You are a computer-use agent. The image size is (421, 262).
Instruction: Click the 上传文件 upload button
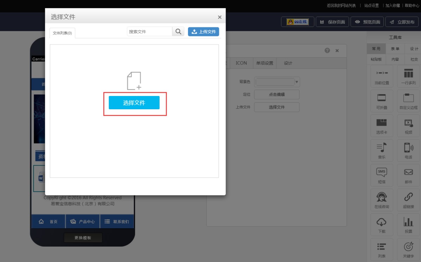(203, 32)
